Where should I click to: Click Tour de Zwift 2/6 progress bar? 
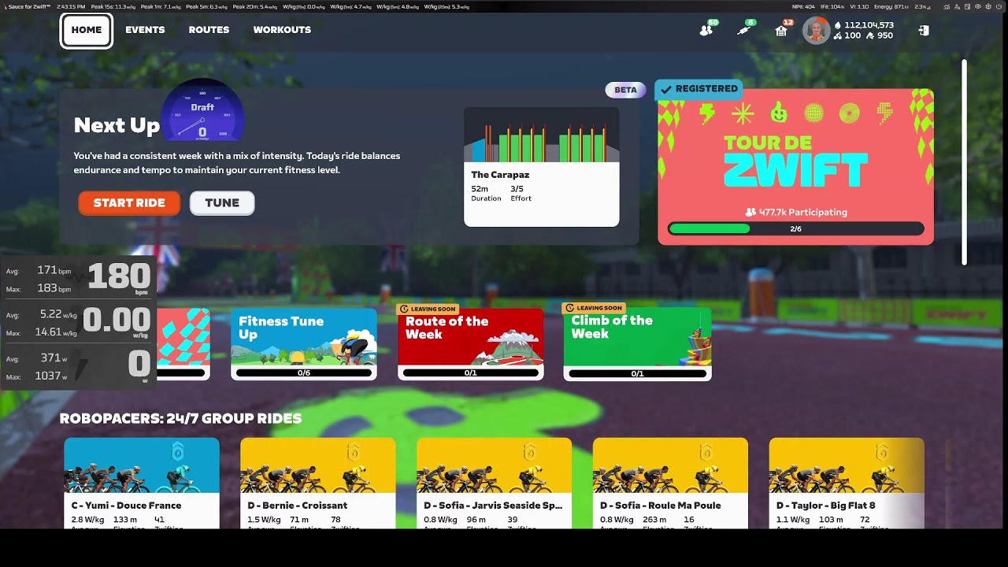tap(795, 229)
